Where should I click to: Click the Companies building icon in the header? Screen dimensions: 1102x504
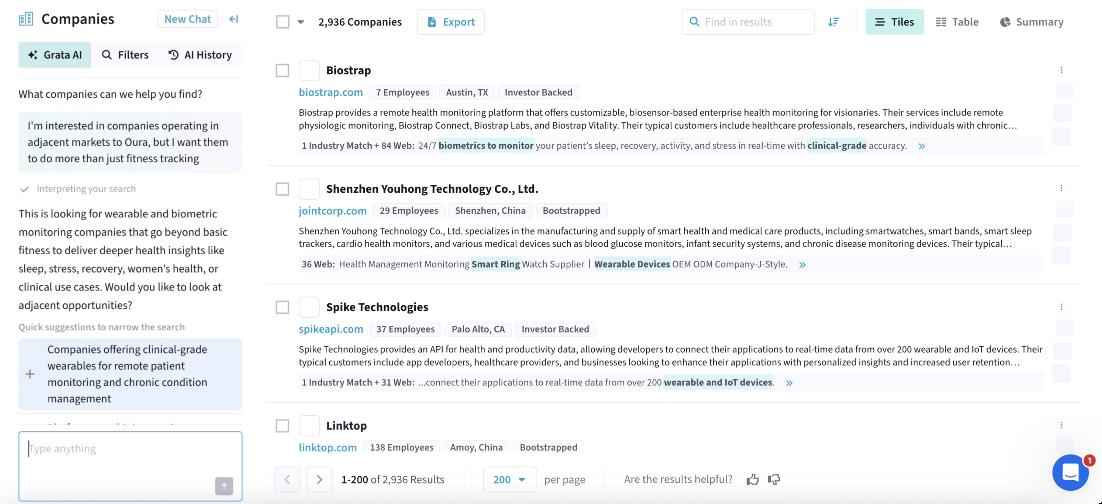tap(25, 19)
